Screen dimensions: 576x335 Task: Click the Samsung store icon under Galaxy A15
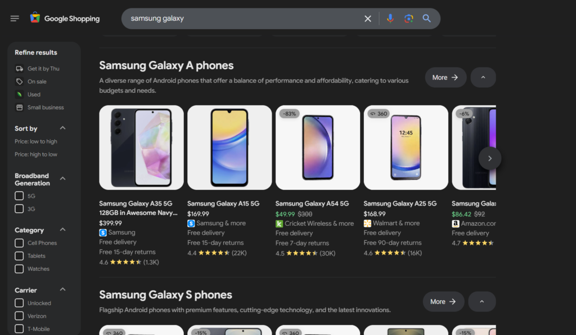190,223
